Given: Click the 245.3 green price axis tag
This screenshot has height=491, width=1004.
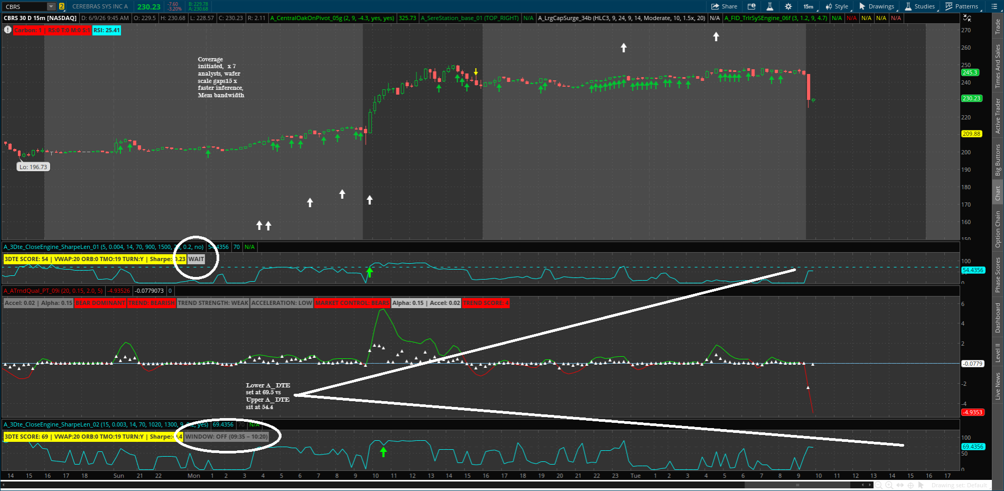Looking at the screenshot, I should (970, 72).
